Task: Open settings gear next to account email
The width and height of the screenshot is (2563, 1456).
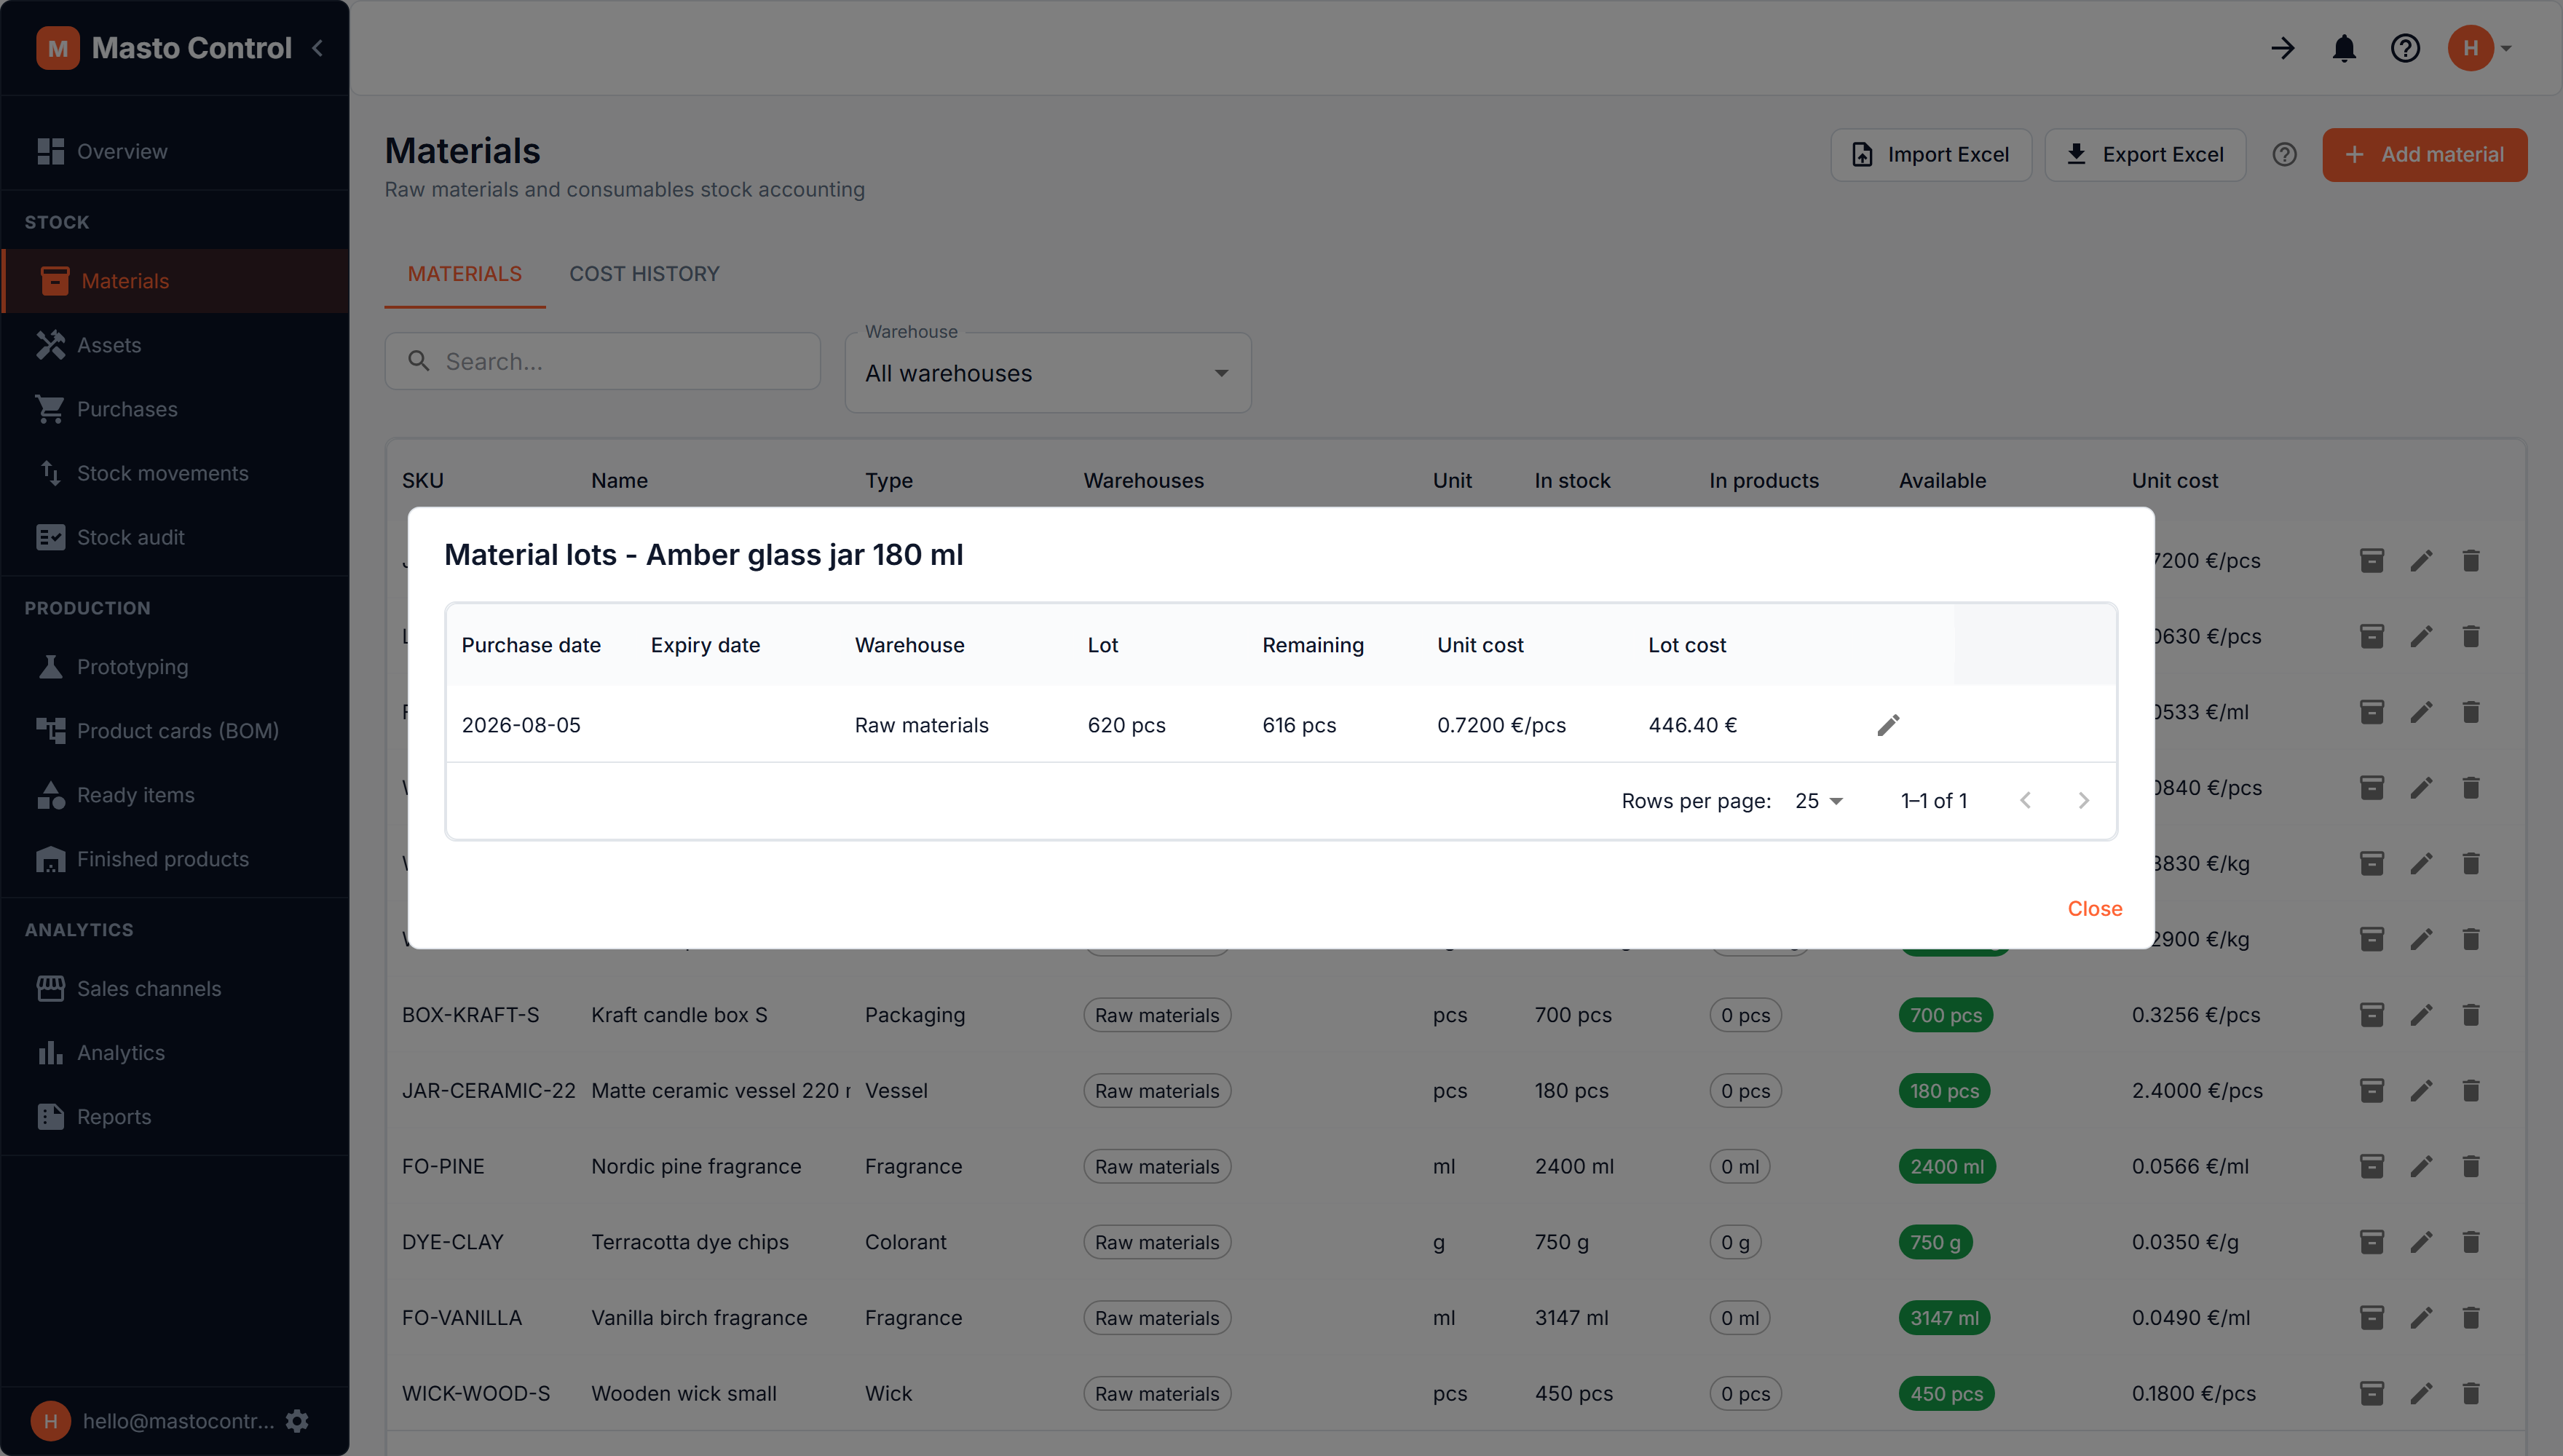Action: (x=297, y=1421)
